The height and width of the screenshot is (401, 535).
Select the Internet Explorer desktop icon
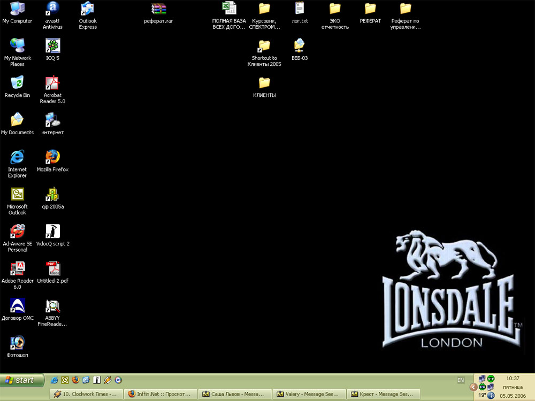pos(17,164)
